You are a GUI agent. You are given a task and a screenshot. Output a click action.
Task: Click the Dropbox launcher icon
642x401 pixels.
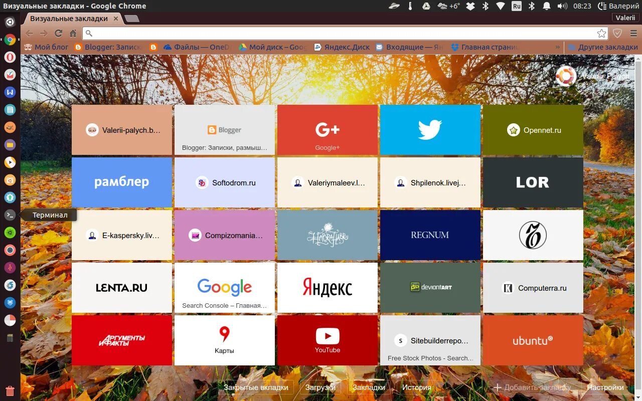(10, 303)
